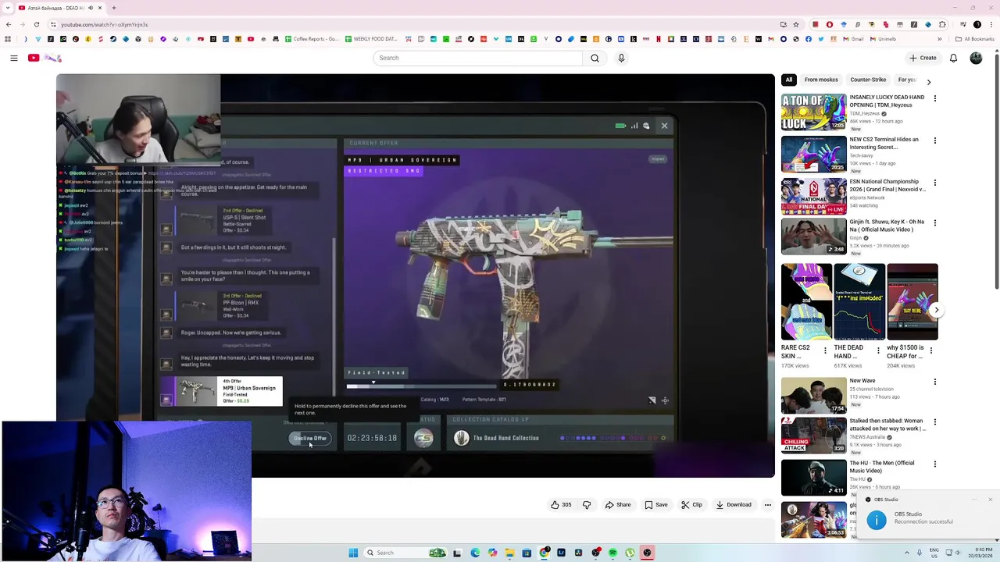Reload the page in Chrome
The height and width of the screenshot is (562, 1000).
coord(35,24)
